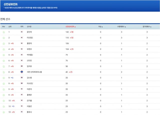160x115 pixels.
Task: Mark 홍현지 as favorite via star
Action: 3,43
